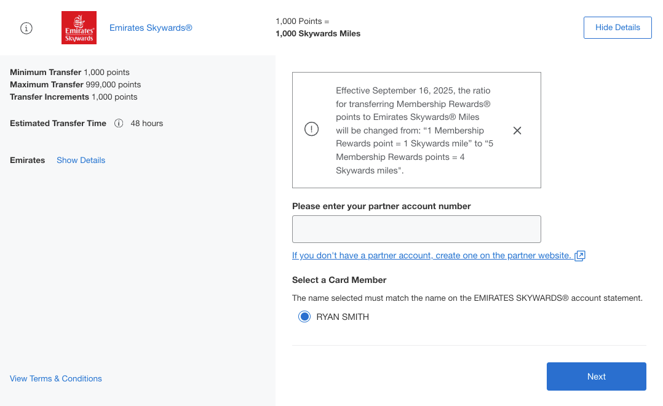Click 'Maximum Transfer 999,000 points' text
This screenshot has width=663, height=406.
[75, 85]
